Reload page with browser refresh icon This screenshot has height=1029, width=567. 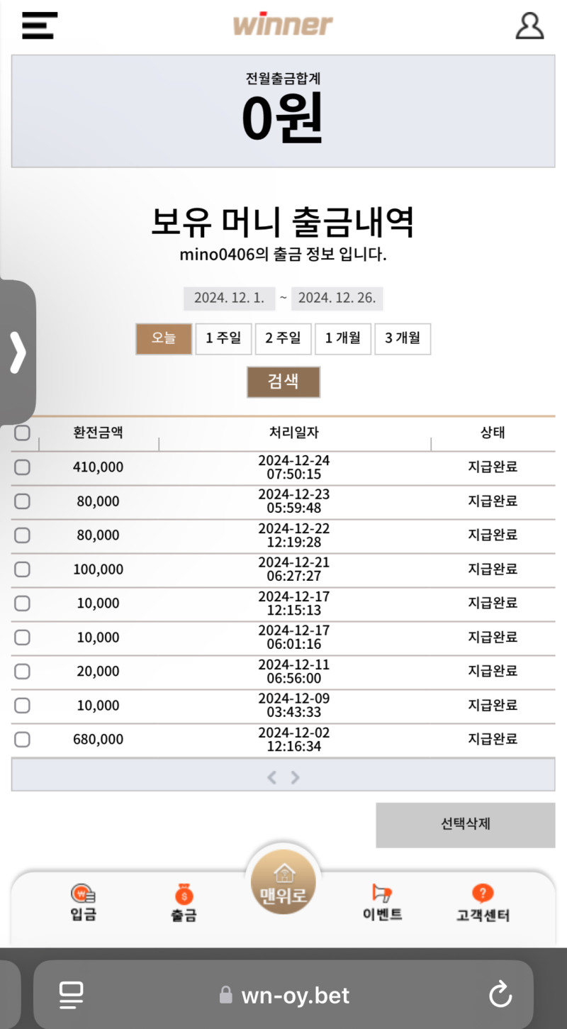(x=500, y=995)
